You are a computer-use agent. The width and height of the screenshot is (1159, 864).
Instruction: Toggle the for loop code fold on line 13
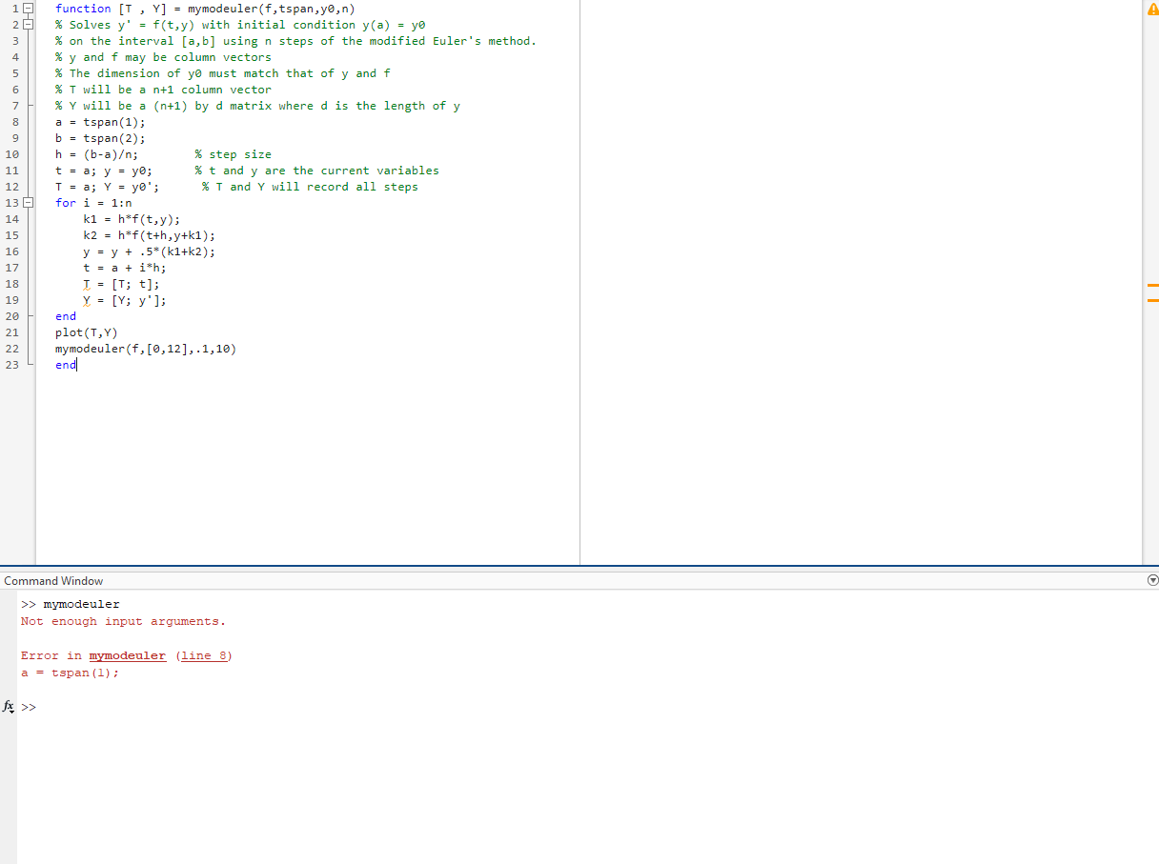[x=29, y=202]
